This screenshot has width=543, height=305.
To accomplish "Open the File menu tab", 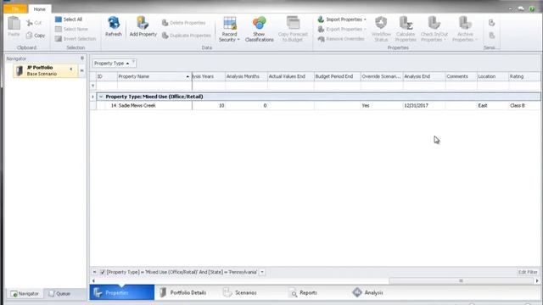I will click(x=15, y=9).
